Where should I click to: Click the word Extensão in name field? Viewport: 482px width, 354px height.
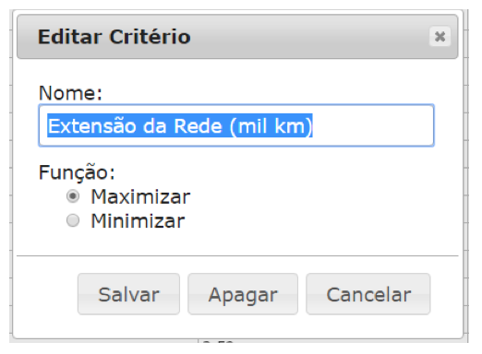(x=92, y=126)
